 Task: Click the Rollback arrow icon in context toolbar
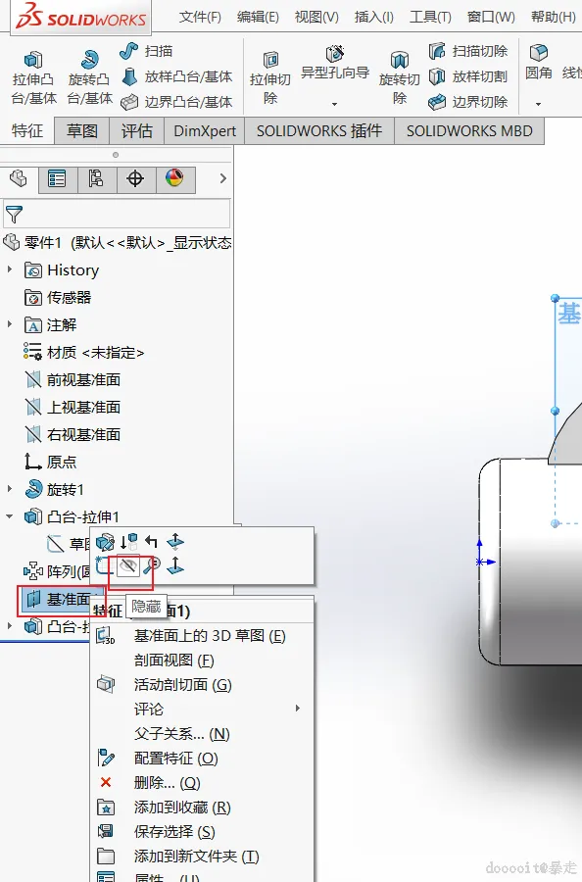point(151,542)
